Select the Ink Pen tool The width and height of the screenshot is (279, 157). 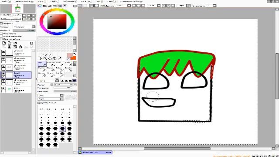coord(60,74)
